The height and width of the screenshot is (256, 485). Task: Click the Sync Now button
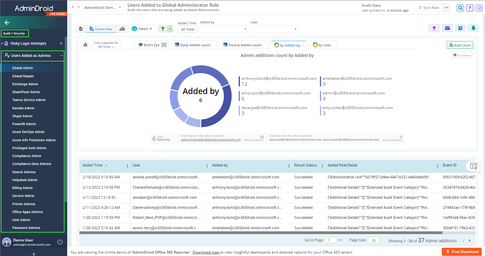pos(428,8)
